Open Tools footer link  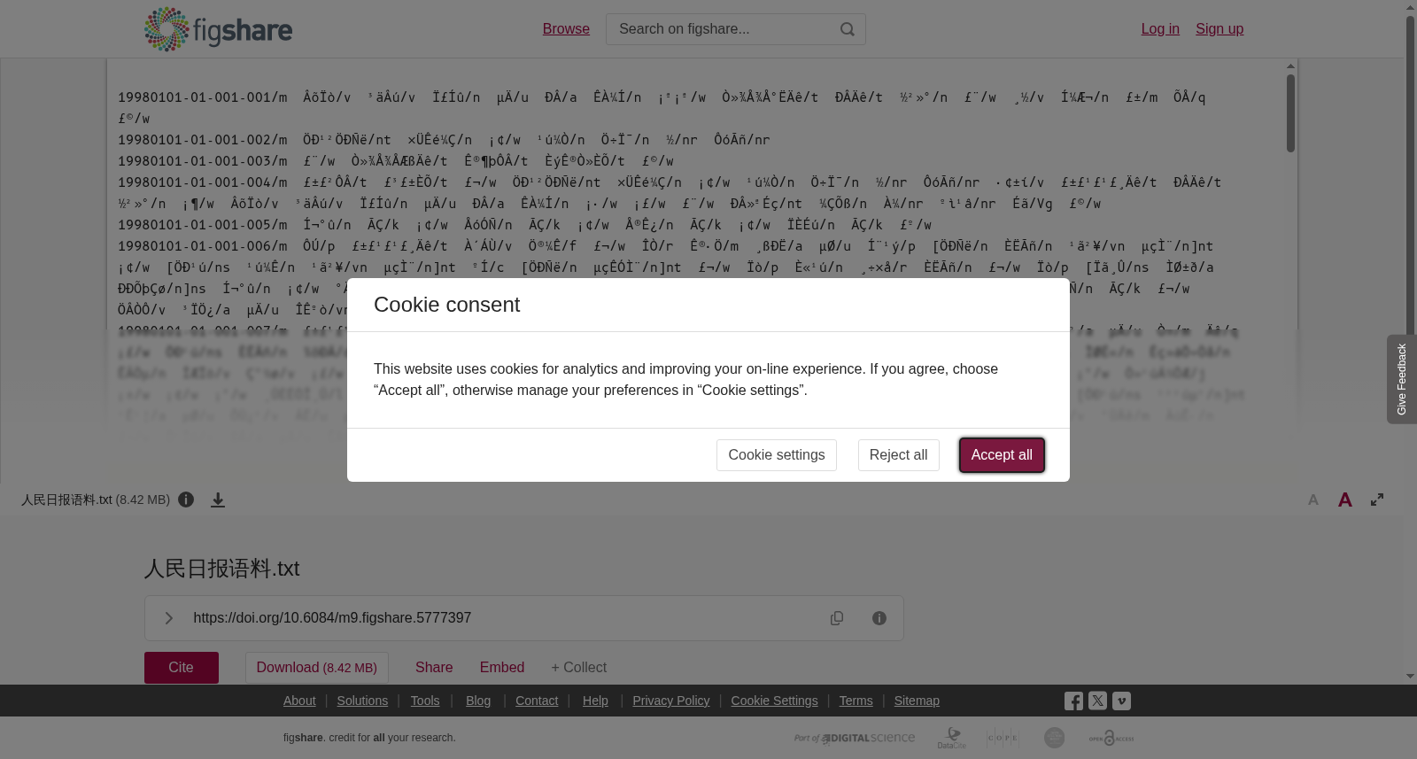(425, 701)
